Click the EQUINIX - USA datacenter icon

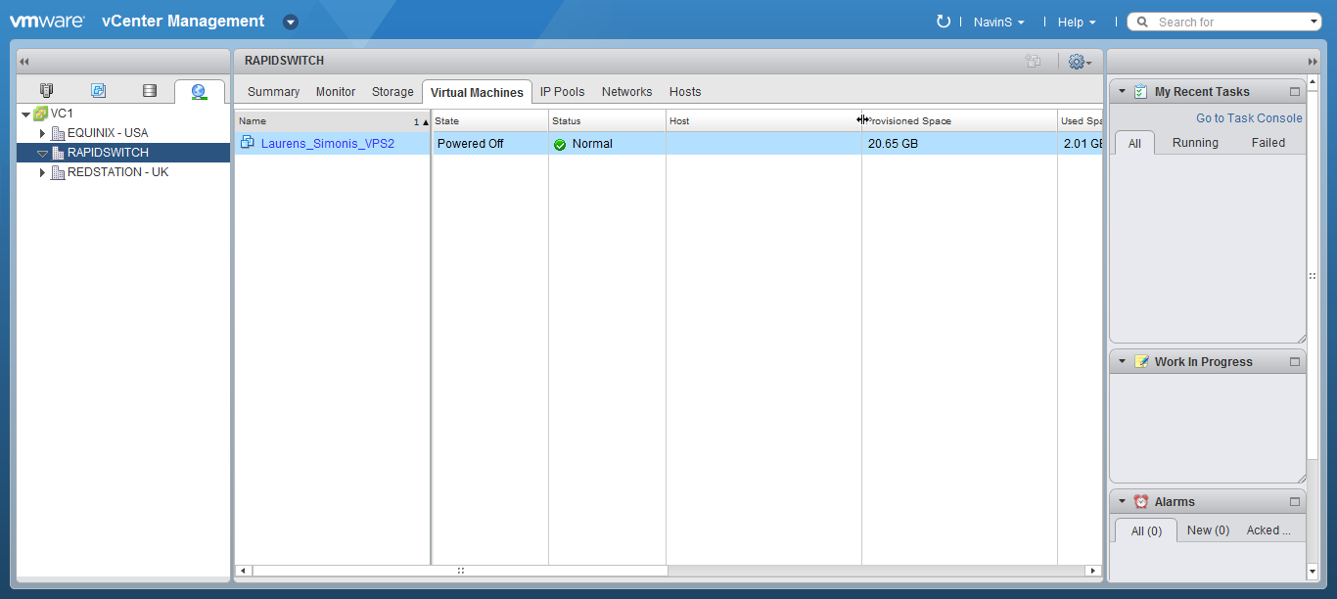pos(58,133)
